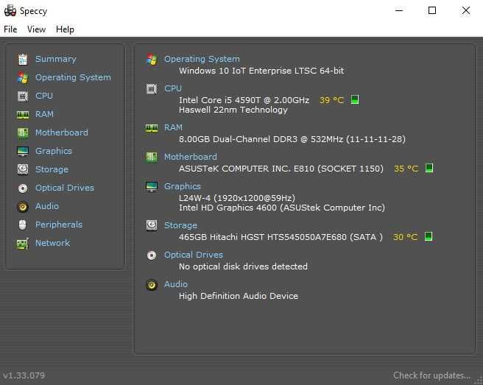Select Storage in the sidebar
This screenshot has width=483, height=385.
coord(52,169)
